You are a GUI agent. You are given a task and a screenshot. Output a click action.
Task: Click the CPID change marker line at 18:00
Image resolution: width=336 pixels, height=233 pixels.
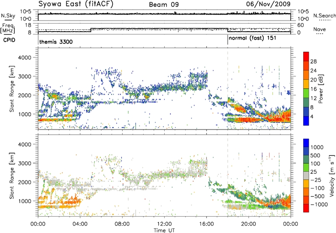[x=228, y=40]
